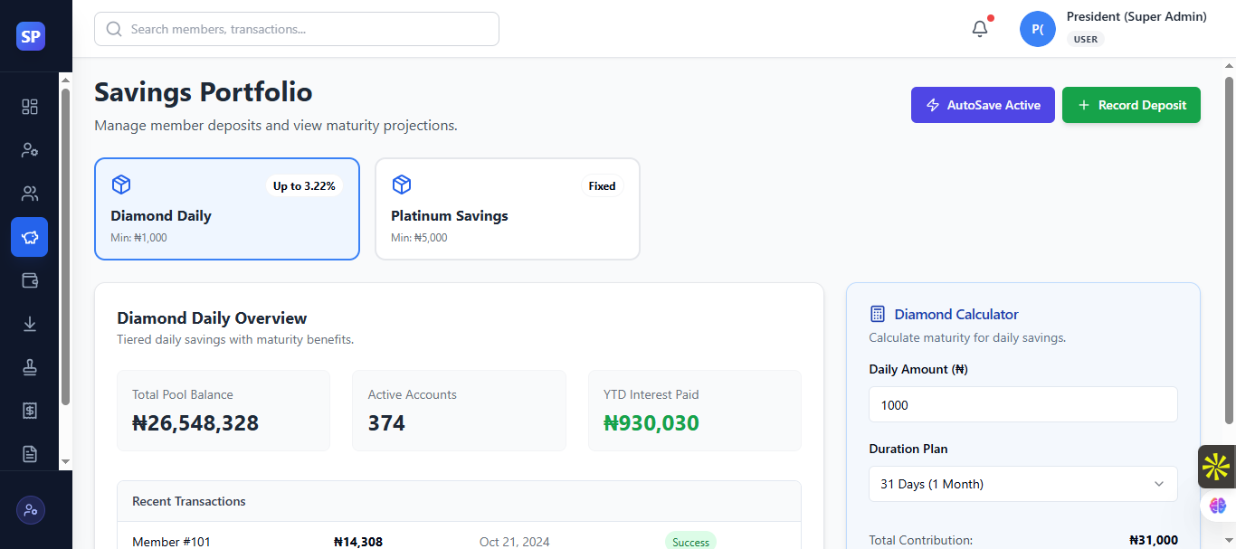Screen dimensions: 1236x549
Task: Click the notification bell icon
Action: coord(980,29)
